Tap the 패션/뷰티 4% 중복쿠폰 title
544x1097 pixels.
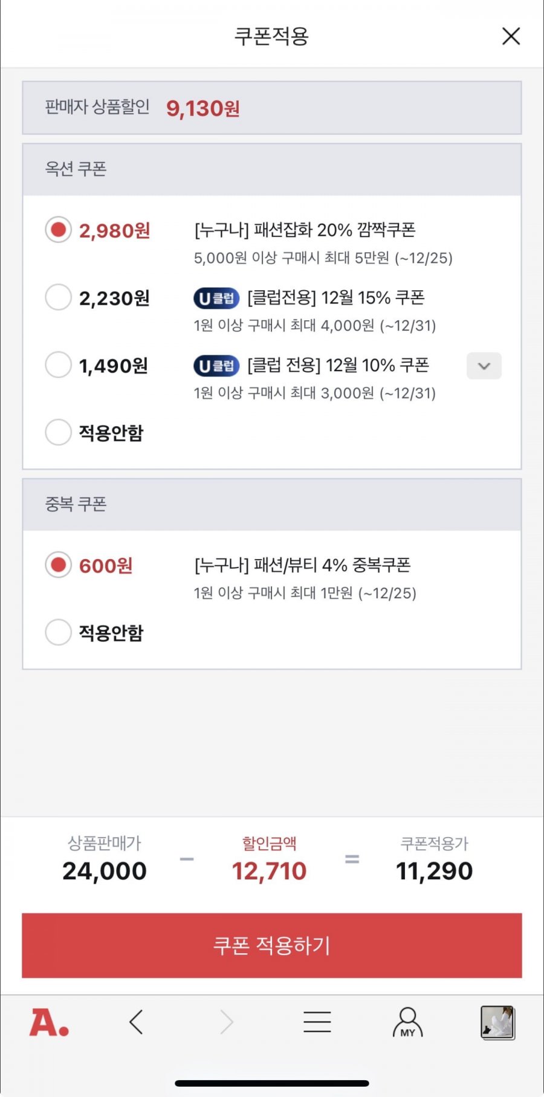pos(302,565)
